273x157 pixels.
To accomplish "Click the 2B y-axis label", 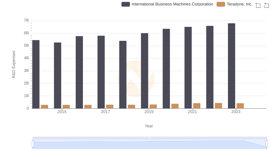I will point(26,83).
